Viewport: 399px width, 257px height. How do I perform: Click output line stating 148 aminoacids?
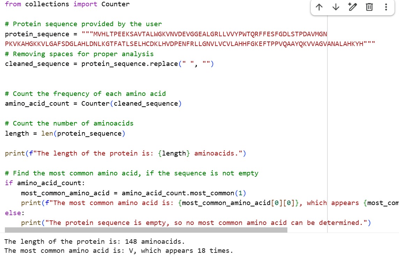(x=94, y=241)
